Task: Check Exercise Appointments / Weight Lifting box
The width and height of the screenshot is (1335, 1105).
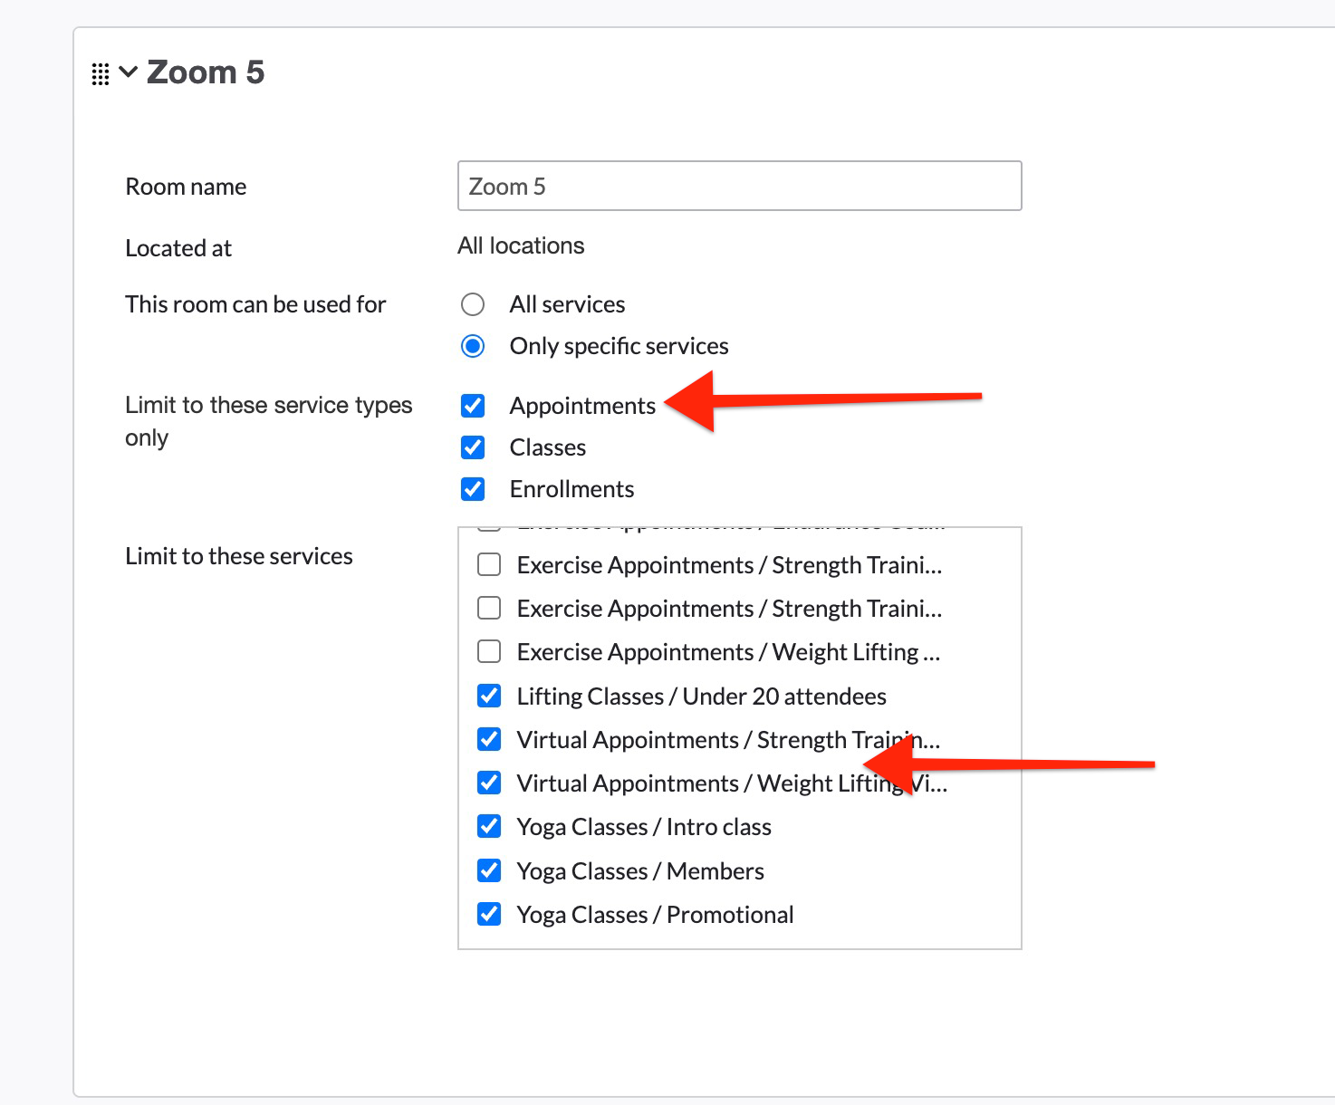Action: point(489,651)
